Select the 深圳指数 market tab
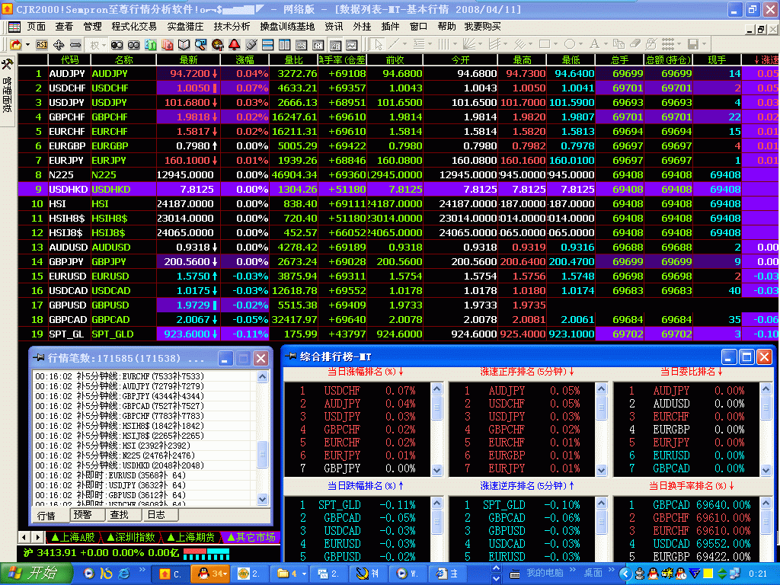Viewport: 780px width, 585px height. [x=132, y=537]
